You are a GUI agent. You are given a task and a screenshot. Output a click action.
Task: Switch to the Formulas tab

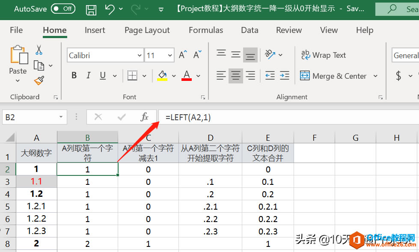click(206, 30)
